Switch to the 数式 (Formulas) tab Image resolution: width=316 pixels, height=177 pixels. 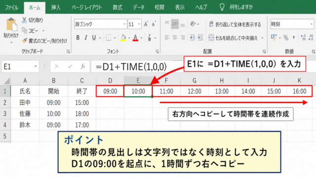point(118,7)
